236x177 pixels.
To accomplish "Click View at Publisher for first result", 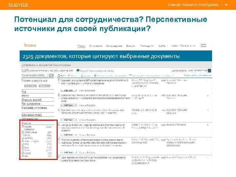I will [x=87, y=90].
